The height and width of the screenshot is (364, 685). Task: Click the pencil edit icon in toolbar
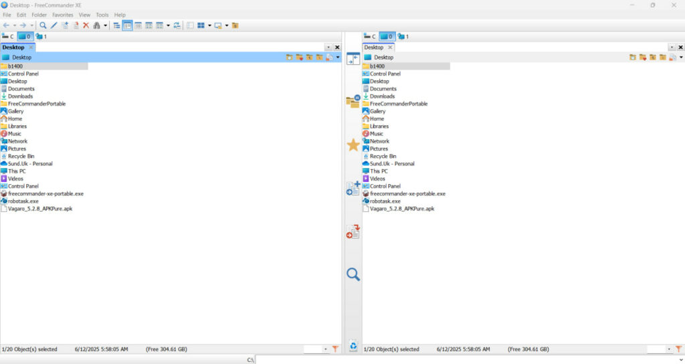[54, 25]
